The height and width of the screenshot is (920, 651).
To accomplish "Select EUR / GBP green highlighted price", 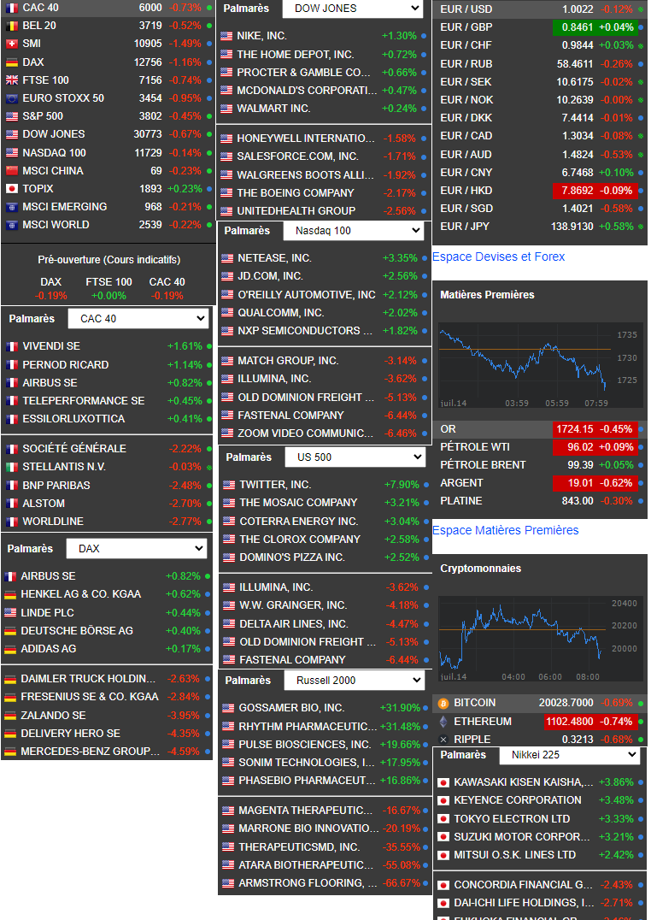I will 594,27.
